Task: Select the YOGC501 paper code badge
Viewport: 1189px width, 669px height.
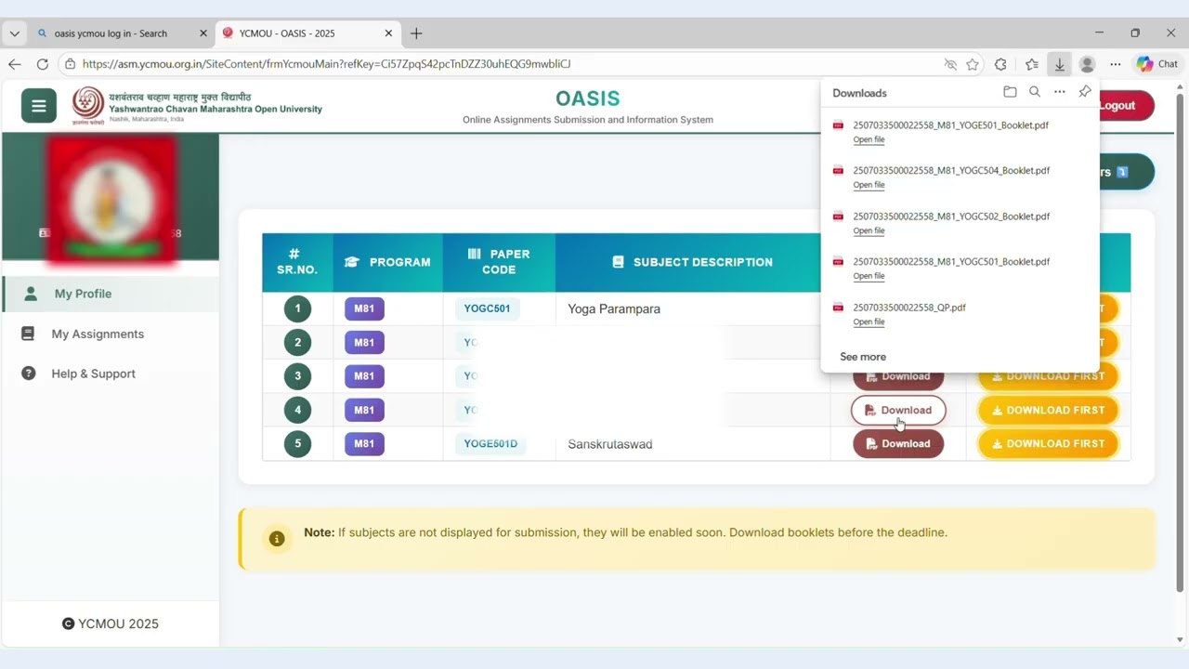Action: point(487,308)
